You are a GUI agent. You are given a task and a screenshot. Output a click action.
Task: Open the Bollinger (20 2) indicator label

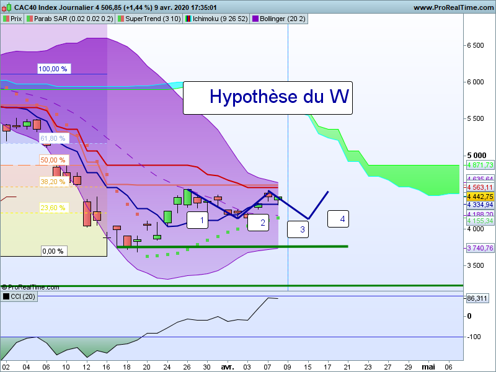pos(278,19)
